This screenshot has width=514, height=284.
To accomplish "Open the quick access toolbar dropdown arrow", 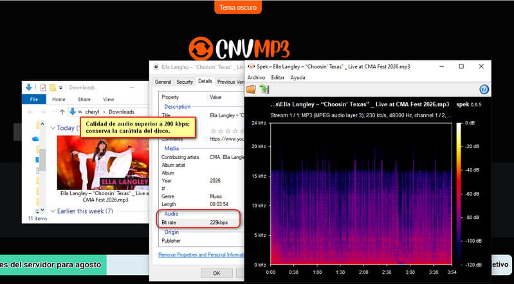I will tap(60, 88).
